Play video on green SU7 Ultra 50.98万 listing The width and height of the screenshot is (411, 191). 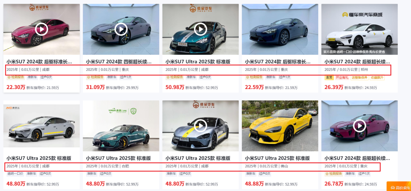click(201, 29)
